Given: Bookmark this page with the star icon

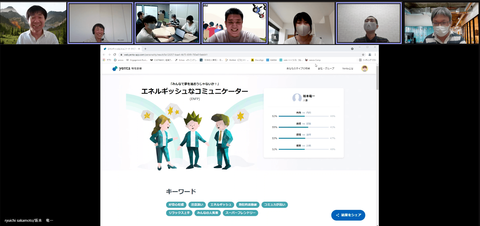Looking at the screenshot, I should pos(363,54).
